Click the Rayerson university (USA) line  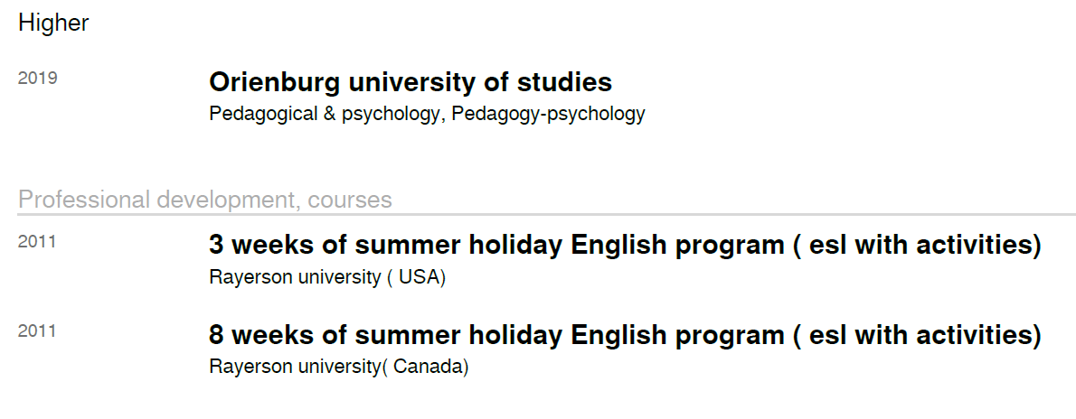(327, 277)
